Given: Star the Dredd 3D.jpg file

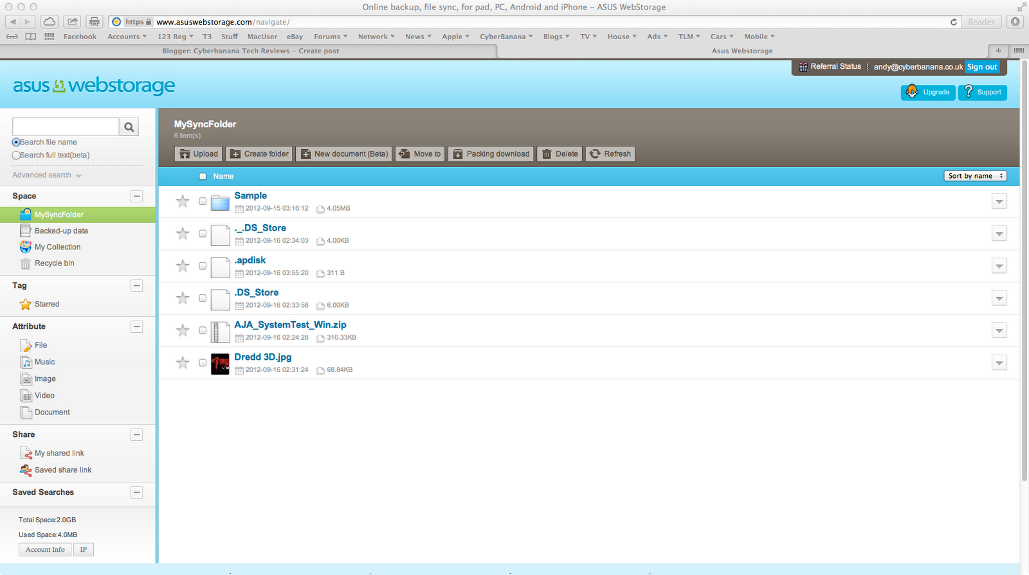Looking at the screenshot, I should coord(183,362).
